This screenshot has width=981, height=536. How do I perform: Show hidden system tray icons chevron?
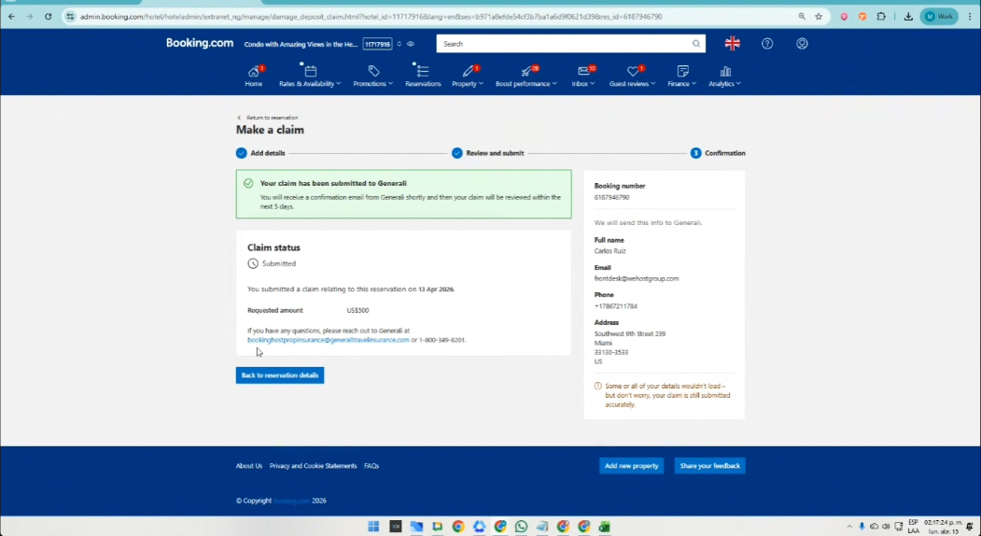click(849, 527)
